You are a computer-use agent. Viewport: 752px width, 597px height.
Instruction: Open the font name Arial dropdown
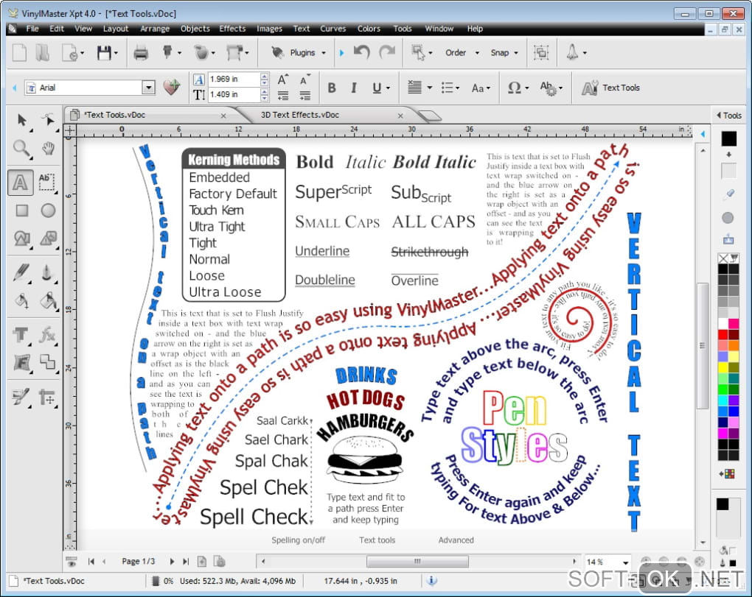pos(149,88)
